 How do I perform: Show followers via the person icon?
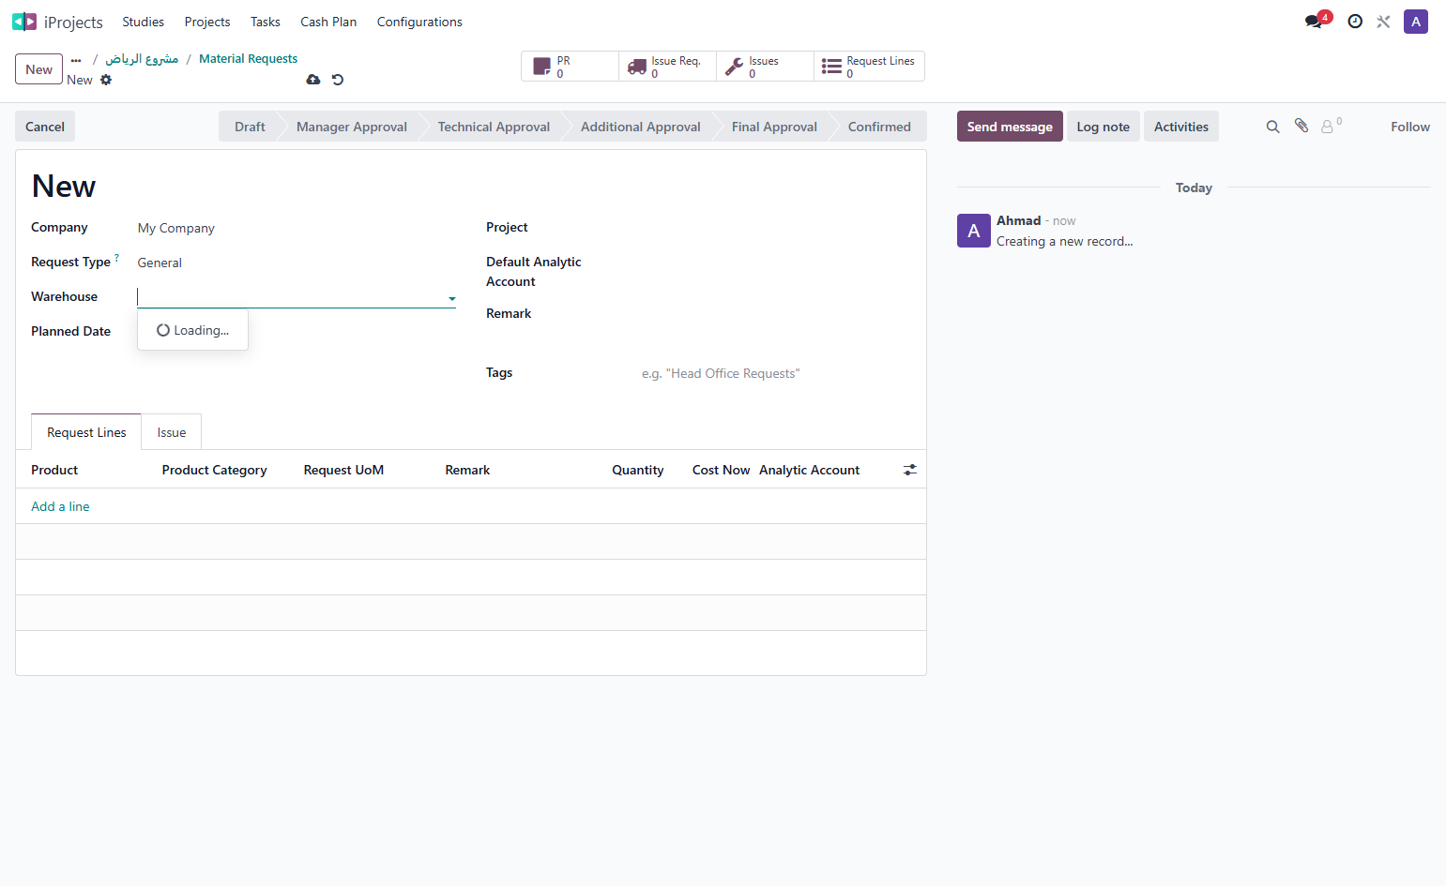pyautogui.click(x=1331, y=126)
